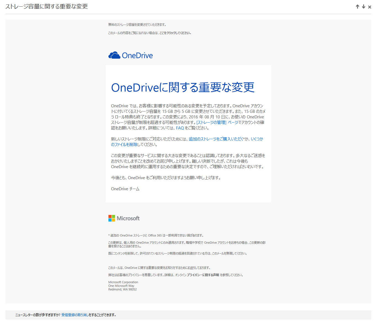Click the Microsoft Corporation address line
Screen dimensions: 377x325
(x=123, y=282)
